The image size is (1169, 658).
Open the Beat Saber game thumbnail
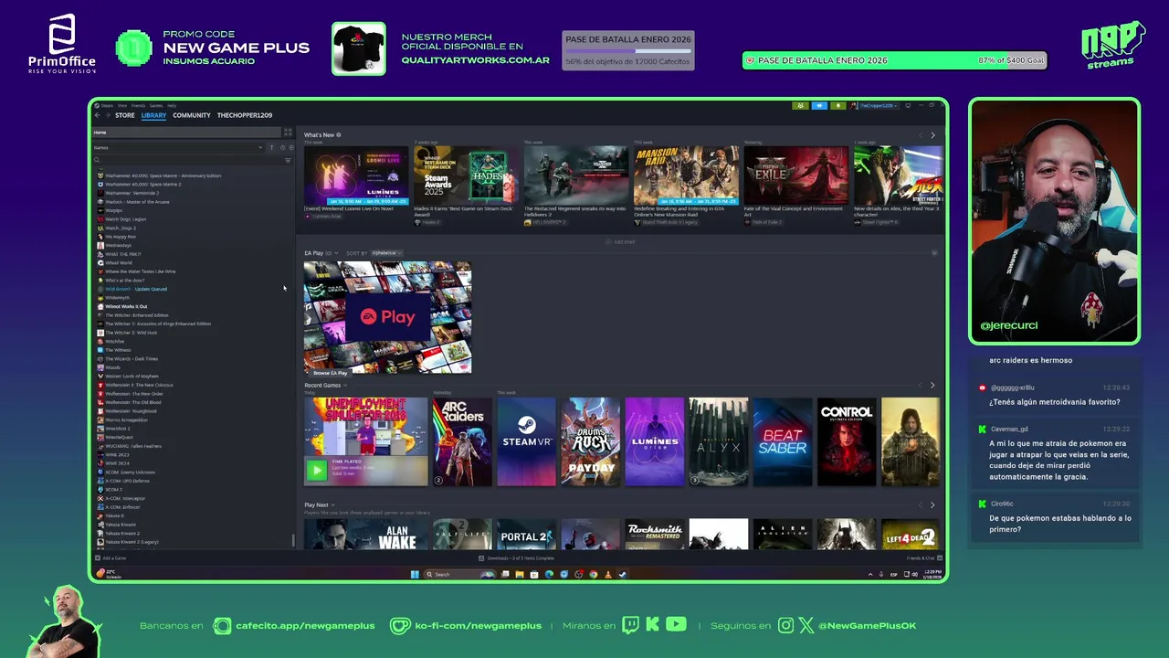tap(783, 441)
